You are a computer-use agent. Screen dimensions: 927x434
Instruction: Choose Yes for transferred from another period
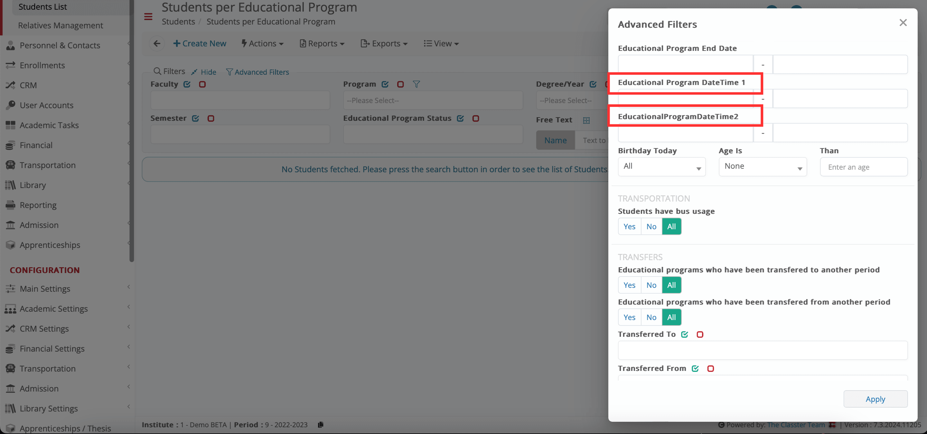pos(629,317)
